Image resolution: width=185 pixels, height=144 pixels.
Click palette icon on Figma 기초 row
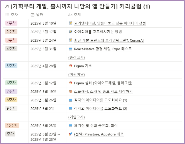click(71, 66)
